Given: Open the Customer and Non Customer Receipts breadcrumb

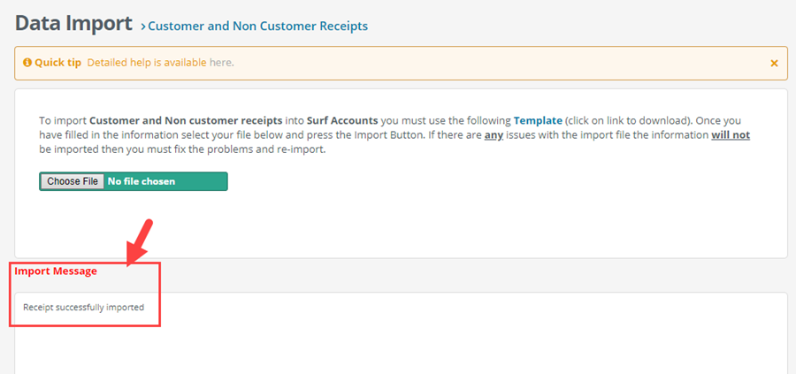Looking at the screenshot, I should (x=258, y=26).
